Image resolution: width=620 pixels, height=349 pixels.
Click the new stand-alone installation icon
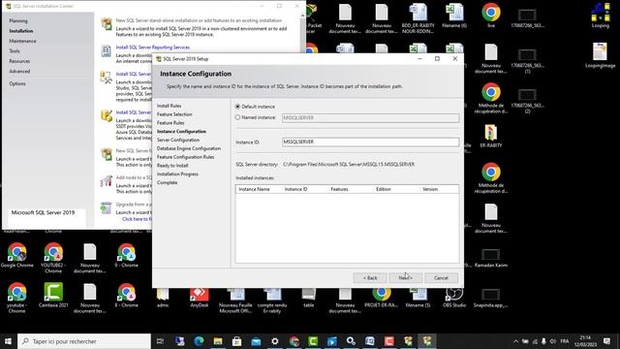pyautogui.click(x=106, y=23)
